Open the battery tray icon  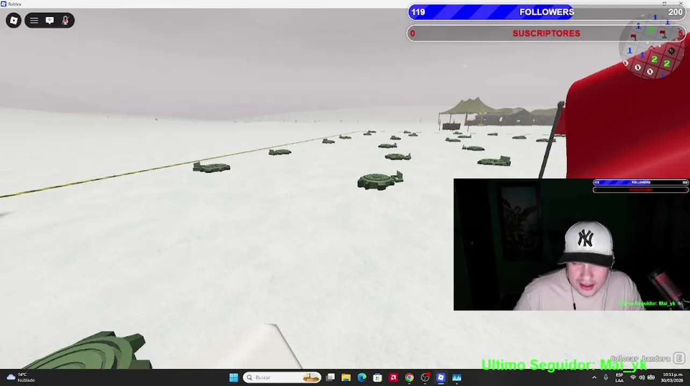coord(651,377)
